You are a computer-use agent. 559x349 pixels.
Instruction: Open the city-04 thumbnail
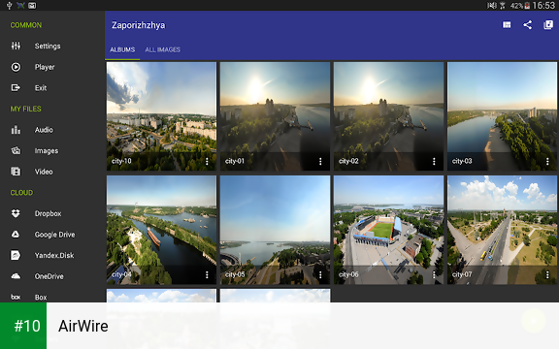click(161, 230)
